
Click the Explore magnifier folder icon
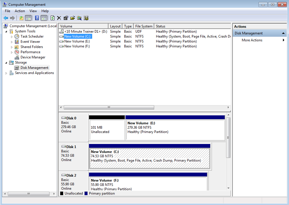79,18
